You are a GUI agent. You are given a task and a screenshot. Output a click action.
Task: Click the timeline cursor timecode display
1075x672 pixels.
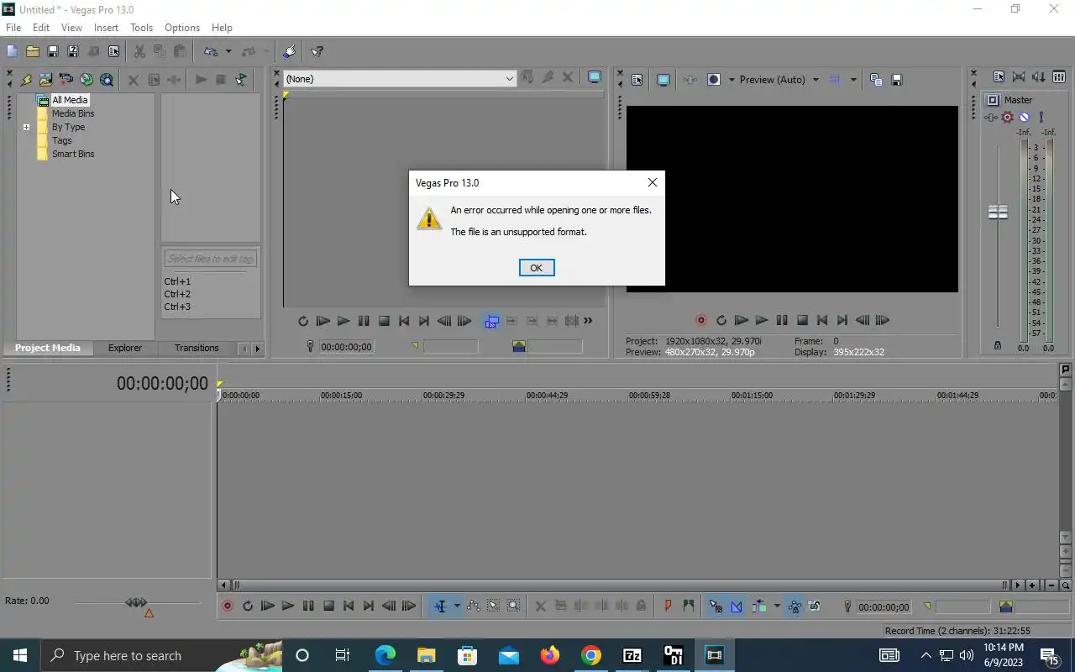(162, 383)
